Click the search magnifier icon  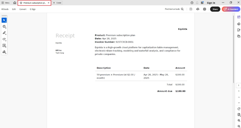[182, 9]
